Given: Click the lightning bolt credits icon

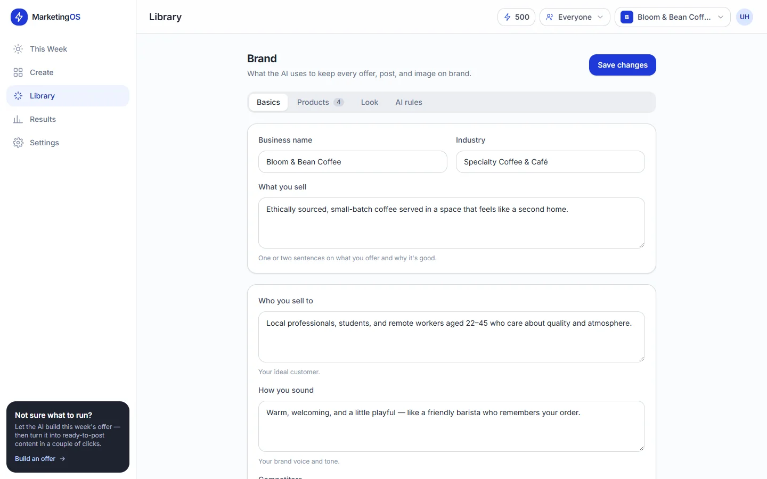Looking at the screenshot, I should (508, 17).
